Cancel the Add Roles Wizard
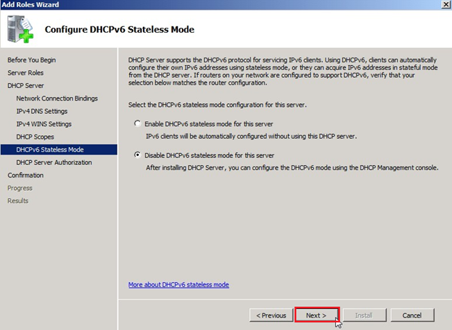 tap(412, 315)
